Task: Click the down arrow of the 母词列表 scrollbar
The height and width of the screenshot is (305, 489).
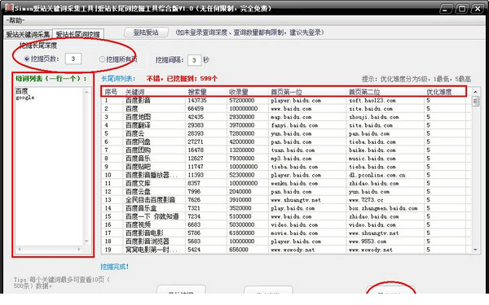Action: tap(86, 242)
